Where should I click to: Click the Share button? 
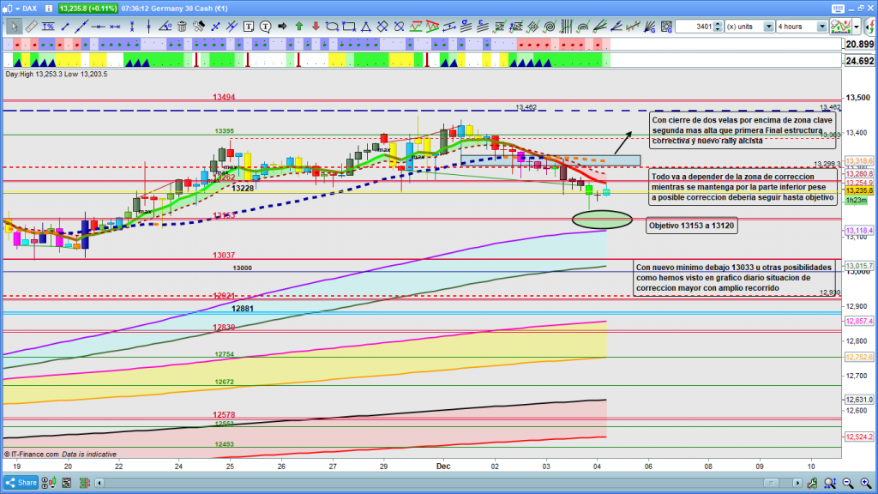(x=21, y=483)
